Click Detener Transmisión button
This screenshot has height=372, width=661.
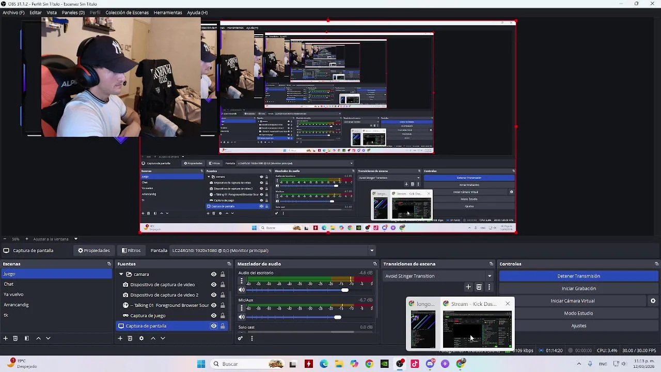[578, 276]
